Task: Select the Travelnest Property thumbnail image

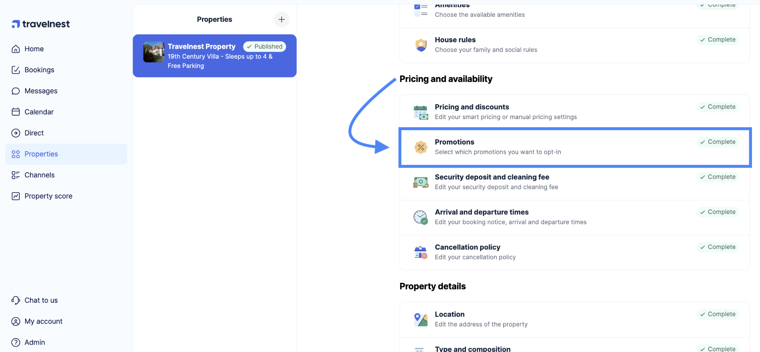Action: [x=154, y=52]
